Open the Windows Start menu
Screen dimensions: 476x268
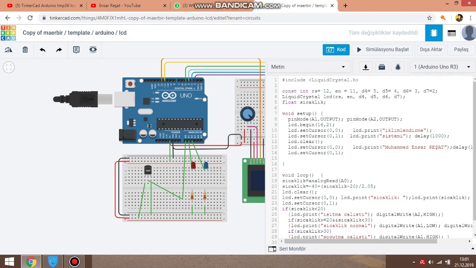[x=9, y=262]
